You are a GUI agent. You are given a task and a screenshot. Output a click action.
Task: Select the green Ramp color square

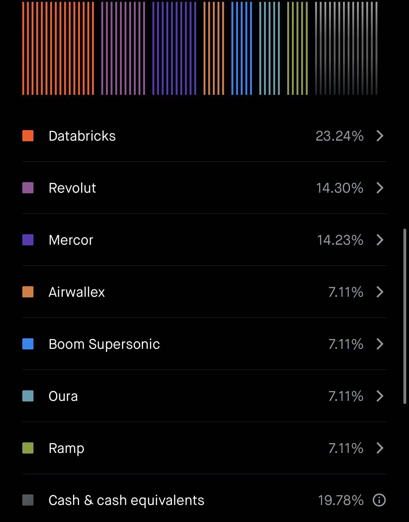click(28, 448)
